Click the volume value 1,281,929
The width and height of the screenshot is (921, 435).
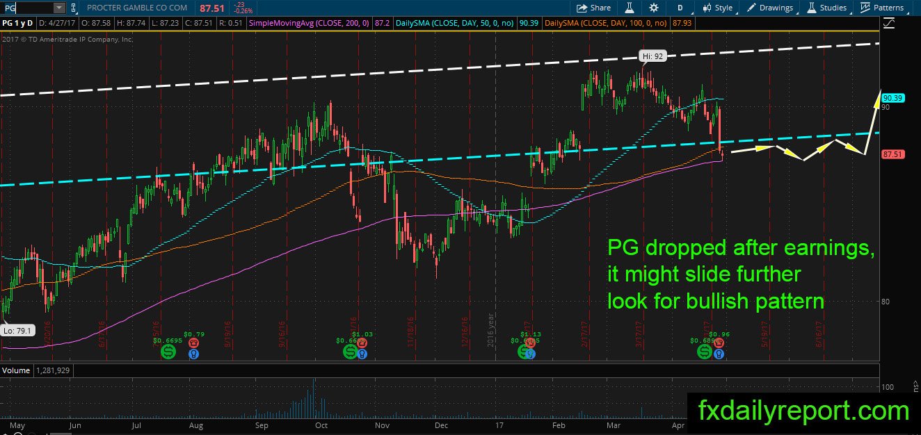pyautogui.click(x=54, y=370)
